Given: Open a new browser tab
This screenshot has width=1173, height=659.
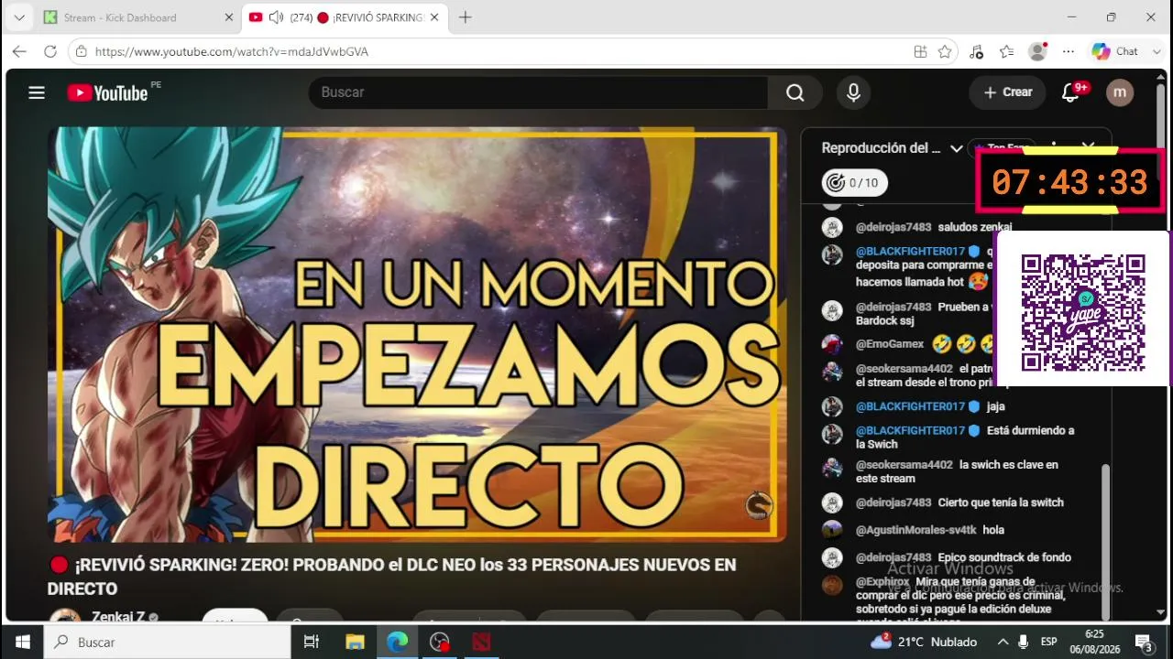Looking at the screenshot, I should pyautogui.click(x=466, y=17).
